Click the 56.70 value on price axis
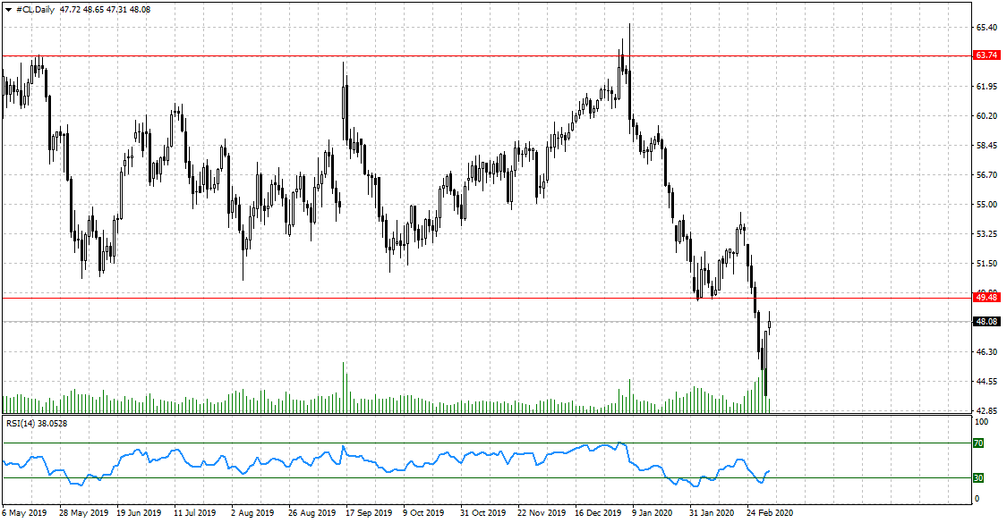The image size is (1007, 523). click(x=986, y=175)
